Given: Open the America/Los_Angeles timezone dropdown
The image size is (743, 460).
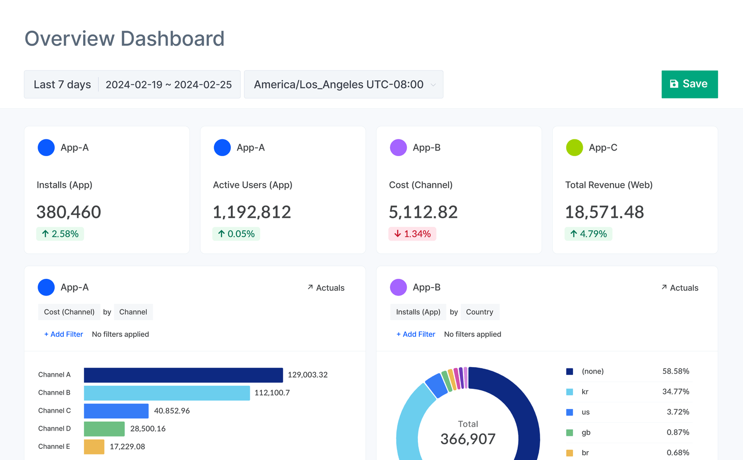Looking at the screenshot, I should (x=344, y=84).
